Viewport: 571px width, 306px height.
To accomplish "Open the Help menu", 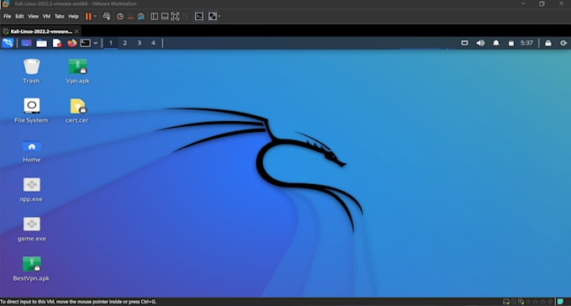I will point(74,17).
